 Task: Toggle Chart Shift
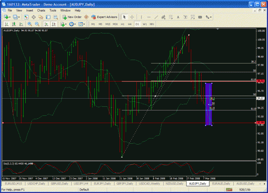(54, 24)
